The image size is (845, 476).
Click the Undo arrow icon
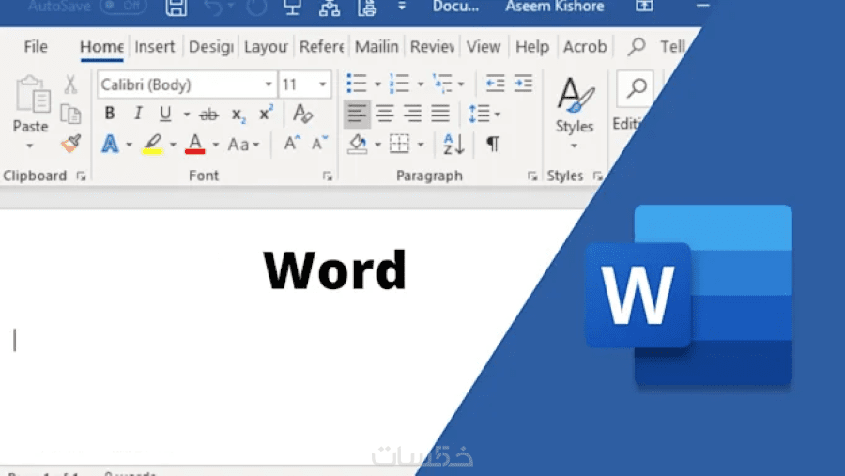214,7
